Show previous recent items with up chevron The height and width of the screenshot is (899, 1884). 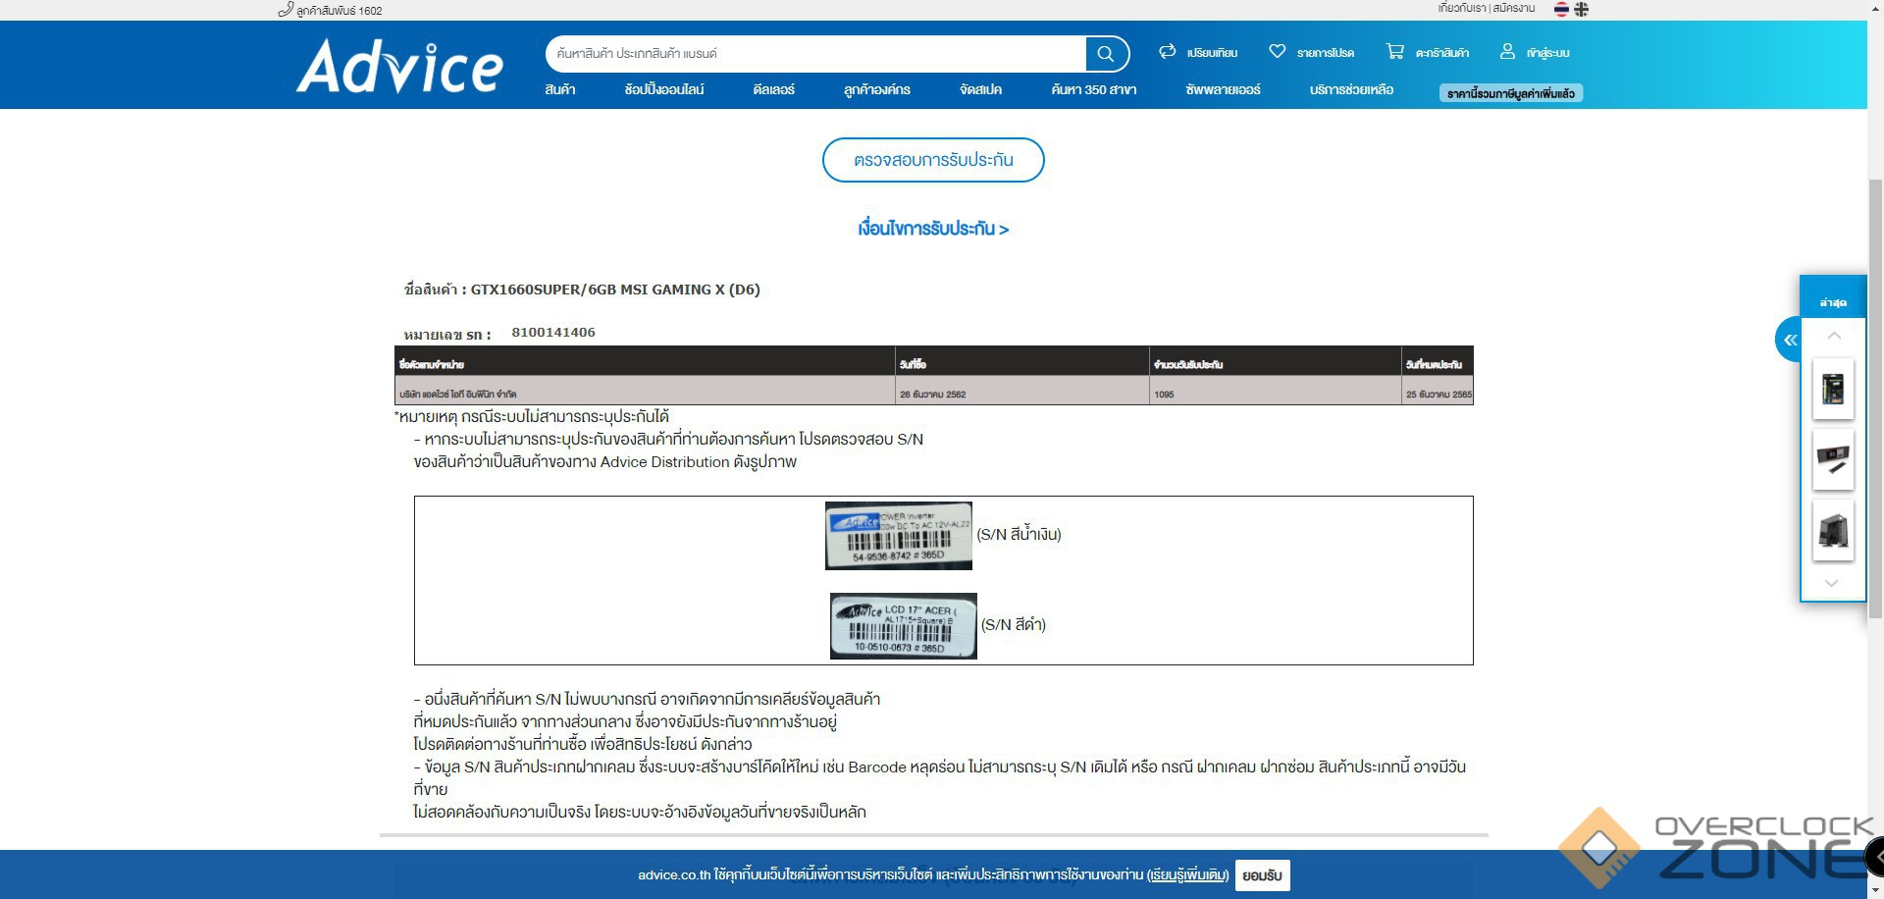(x=1833, y=336)
